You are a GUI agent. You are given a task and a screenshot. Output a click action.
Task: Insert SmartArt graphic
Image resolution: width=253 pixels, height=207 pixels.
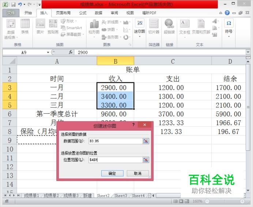point(71,28)
